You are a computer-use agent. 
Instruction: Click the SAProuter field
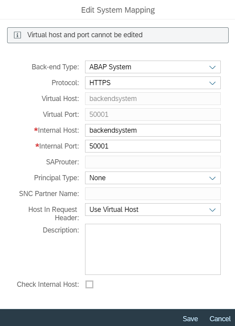tap(153, 162)
